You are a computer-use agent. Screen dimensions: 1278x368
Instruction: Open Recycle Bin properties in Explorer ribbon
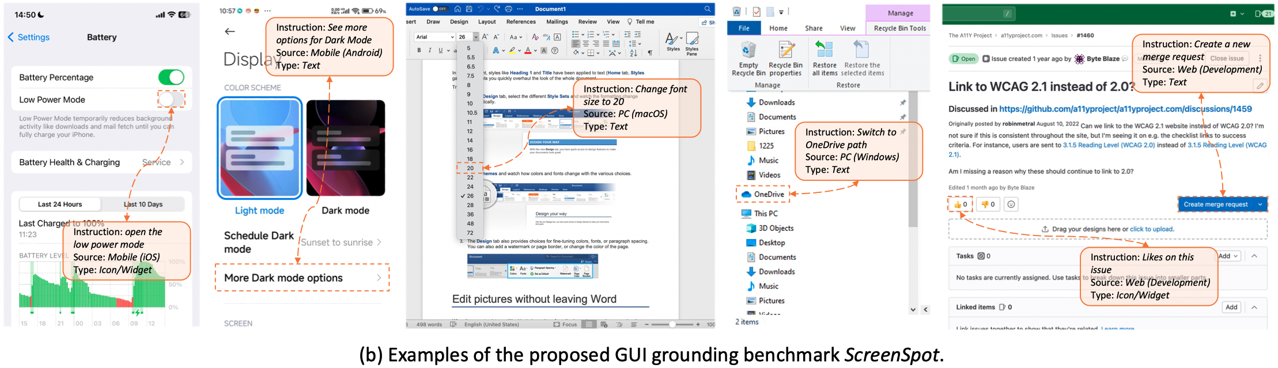pyautogui.click(x=785, y=59)
